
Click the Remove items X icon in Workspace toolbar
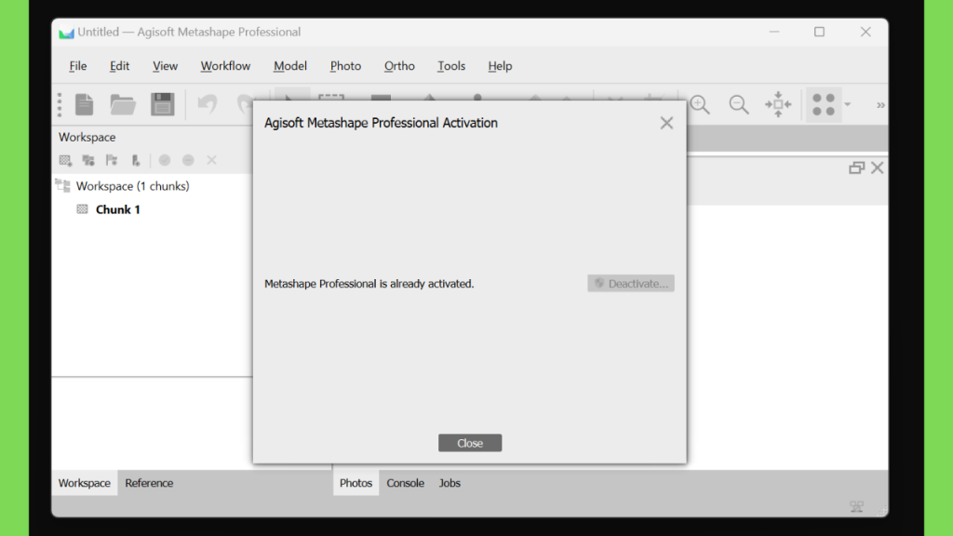[211, 160]
